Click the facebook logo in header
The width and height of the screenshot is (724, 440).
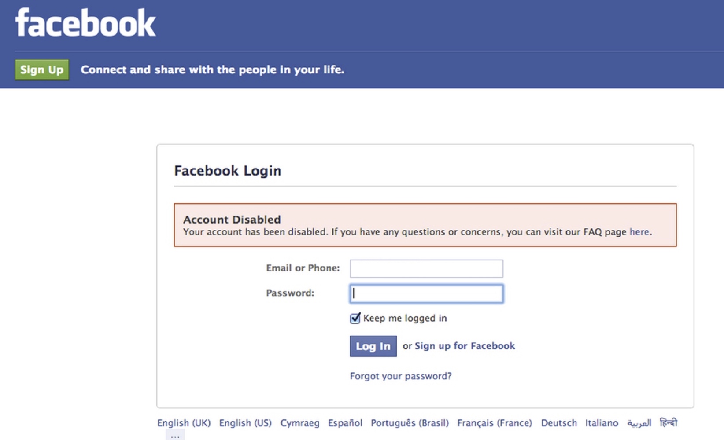[85, 23]
